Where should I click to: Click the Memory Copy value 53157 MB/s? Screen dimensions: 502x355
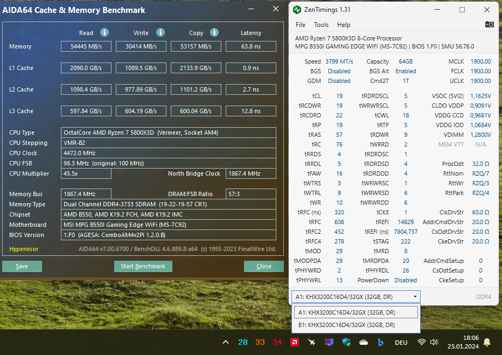pos(196,46)
